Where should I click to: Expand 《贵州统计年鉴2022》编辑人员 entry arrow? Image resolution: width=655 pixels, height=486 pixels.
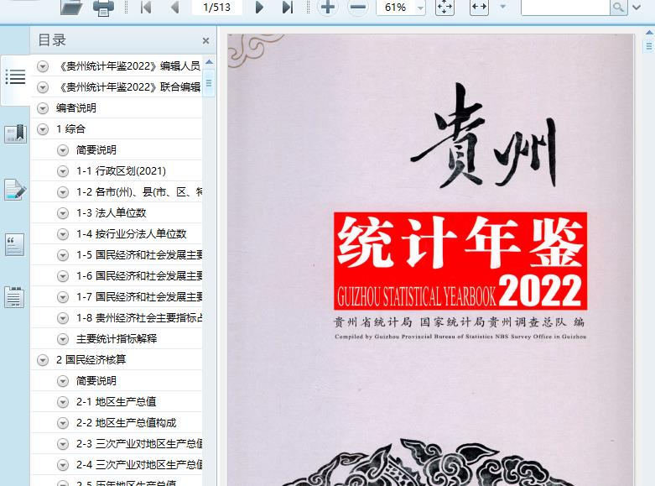(43, 66)
